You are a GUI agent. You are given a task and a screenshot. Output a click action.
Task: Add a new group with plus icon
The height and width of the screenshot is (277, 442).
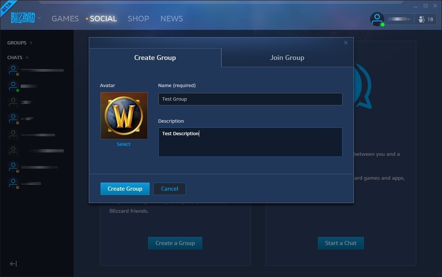(x=31, y=43)
